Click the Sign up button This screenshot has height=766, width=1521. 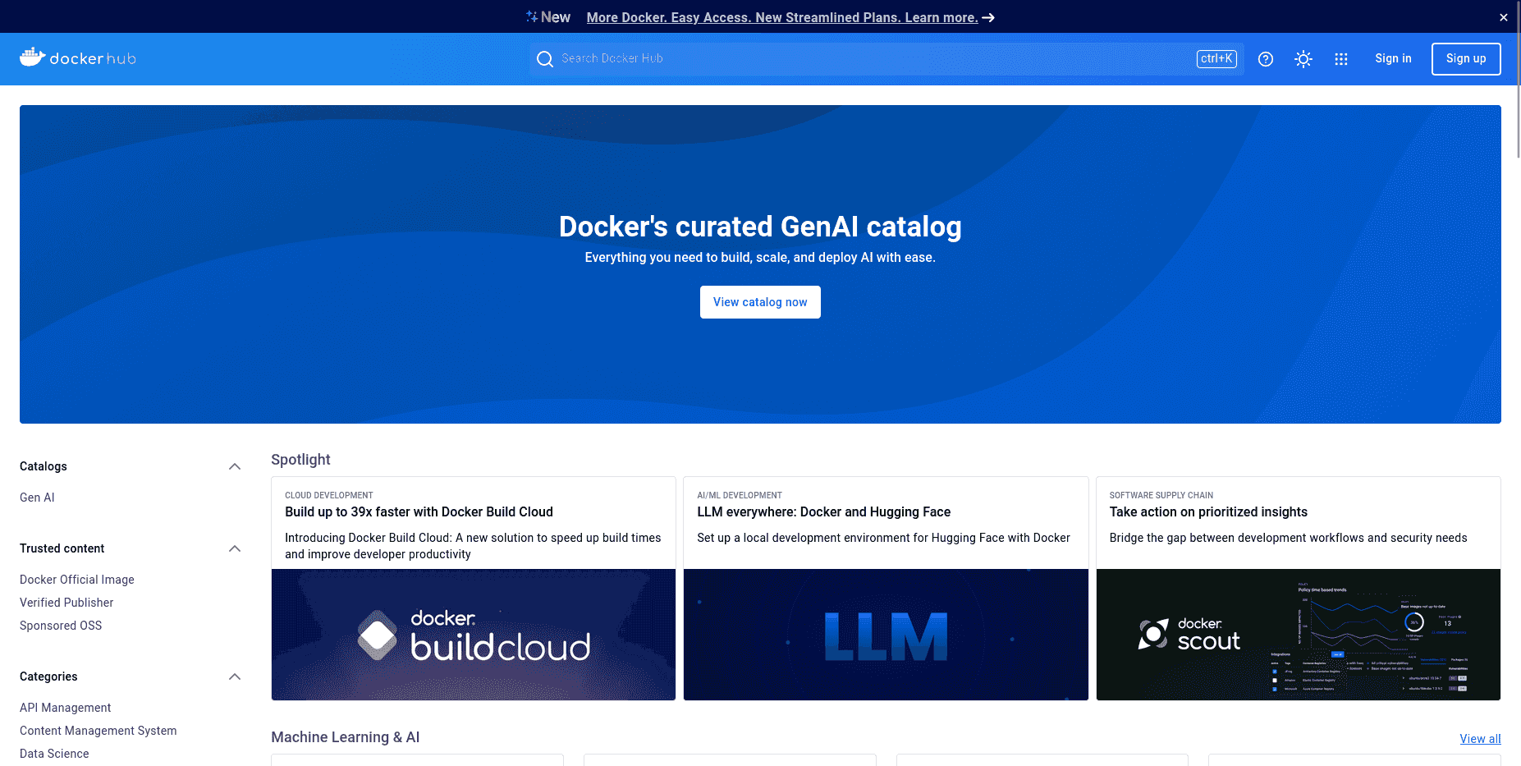pyautogui.click(x=1466, y=59)
